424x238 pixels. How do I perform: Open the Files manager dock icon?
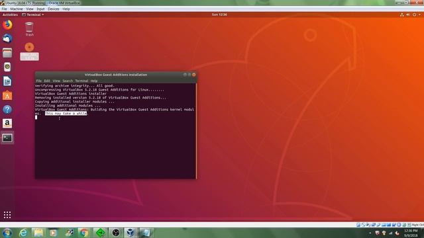(x=7, y=53)
